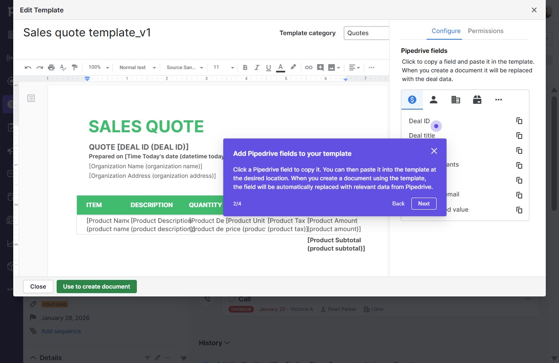The height and width of the screenshot is (363, 559).
Task: Click Add sequence link in background page
Action: coord(61,331)
